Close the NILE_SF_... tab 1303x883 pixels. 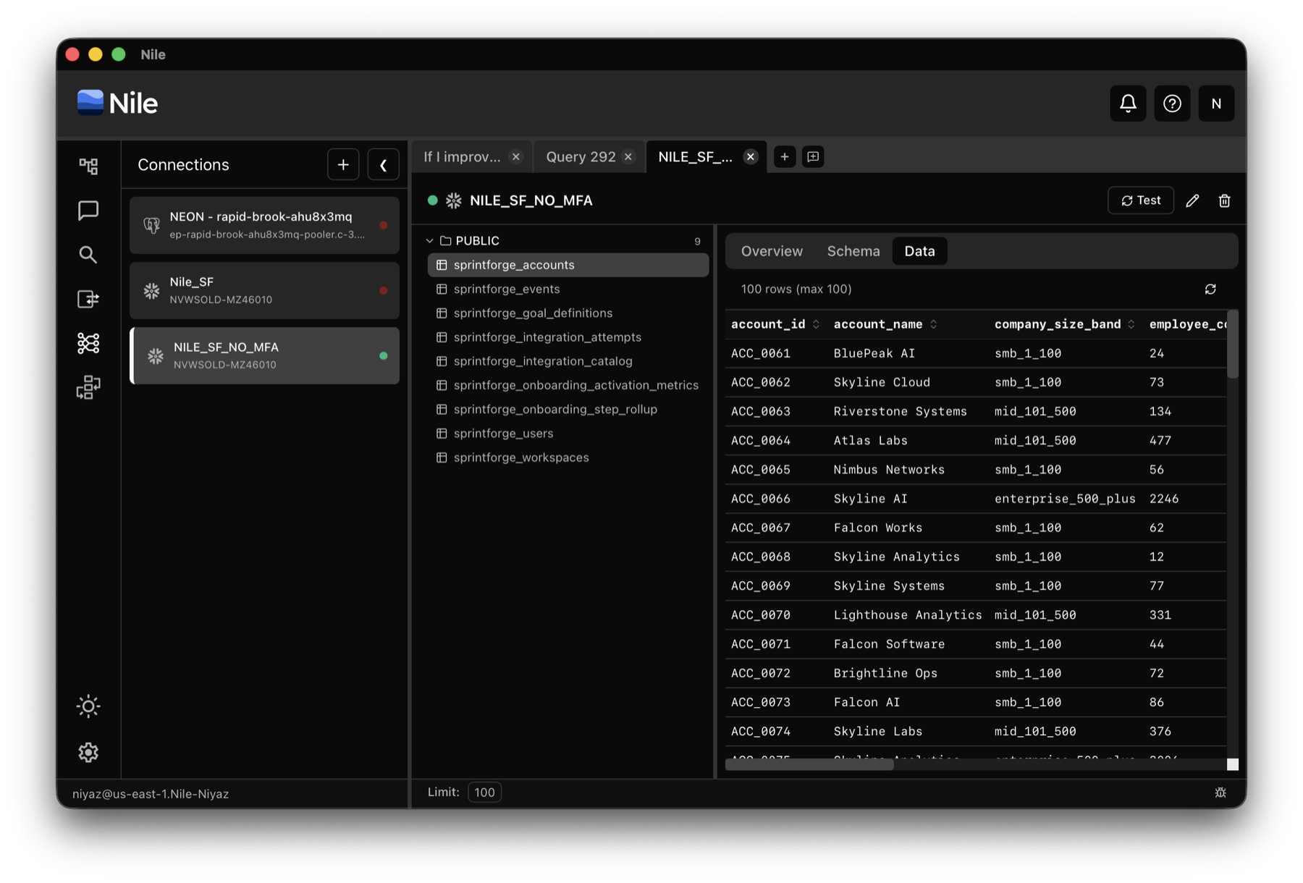751,157
